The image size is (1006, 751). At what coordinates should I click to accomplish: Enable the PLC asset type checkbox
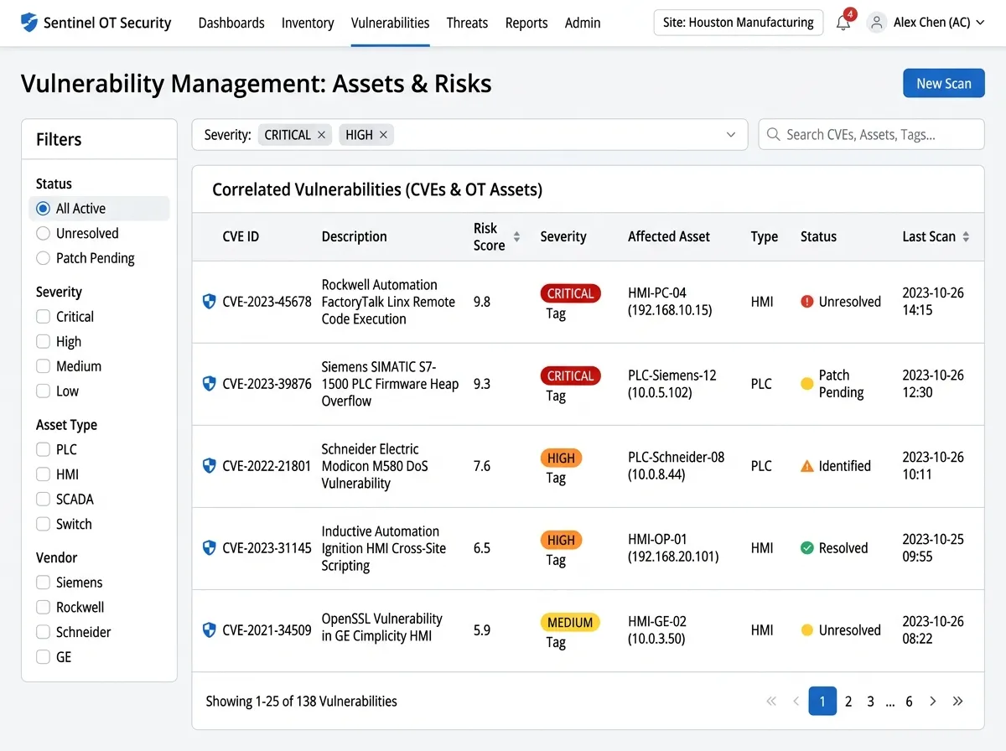43,450
